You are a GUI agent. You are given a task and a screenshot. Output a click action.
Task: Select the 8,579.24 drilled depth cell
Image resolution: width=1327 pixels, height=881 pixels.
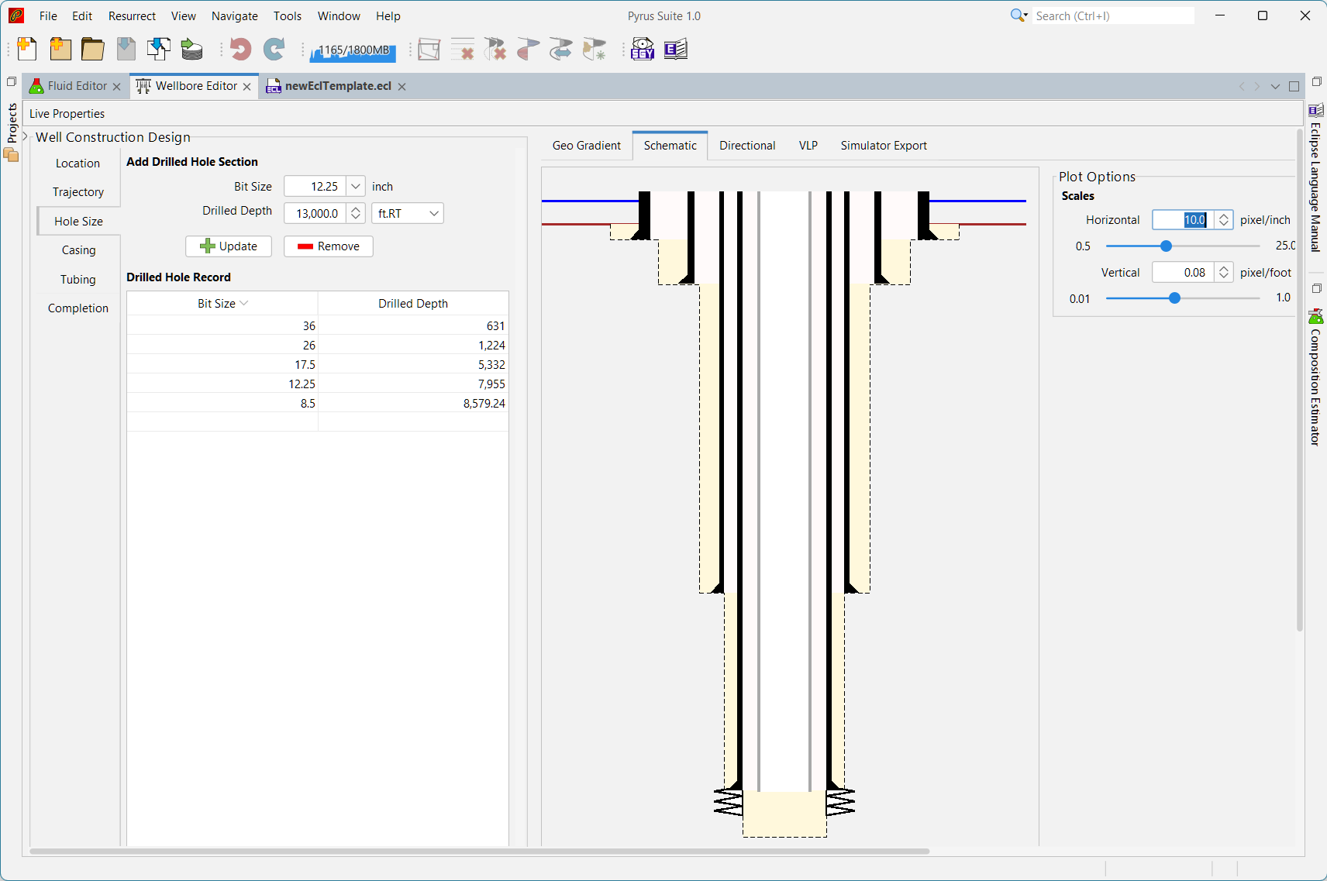click(413, 404)
